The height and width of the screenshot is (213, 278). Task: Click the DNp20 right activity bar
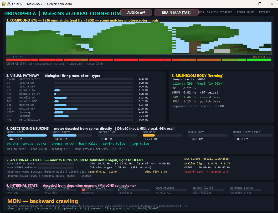pos(72,135)
